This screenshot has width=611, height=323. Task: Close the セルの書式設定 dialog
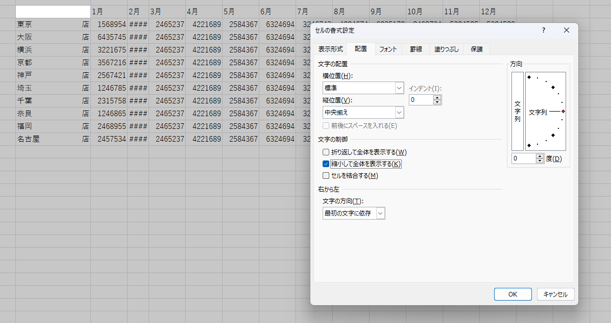coord(566,31)
